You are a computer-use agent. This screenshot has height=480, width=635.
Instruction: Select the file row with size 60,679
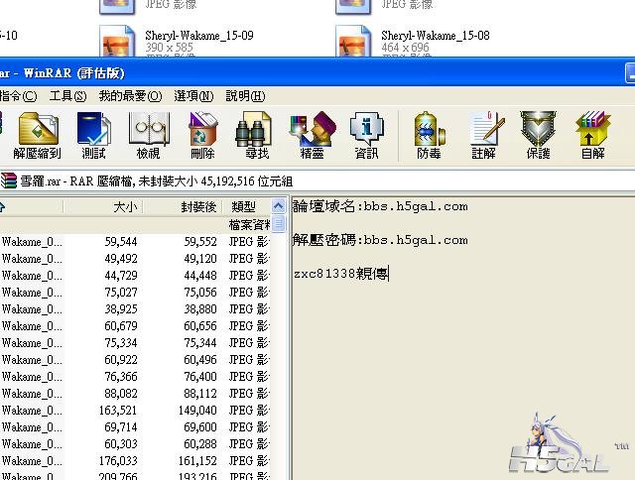[x=135, y=326]
